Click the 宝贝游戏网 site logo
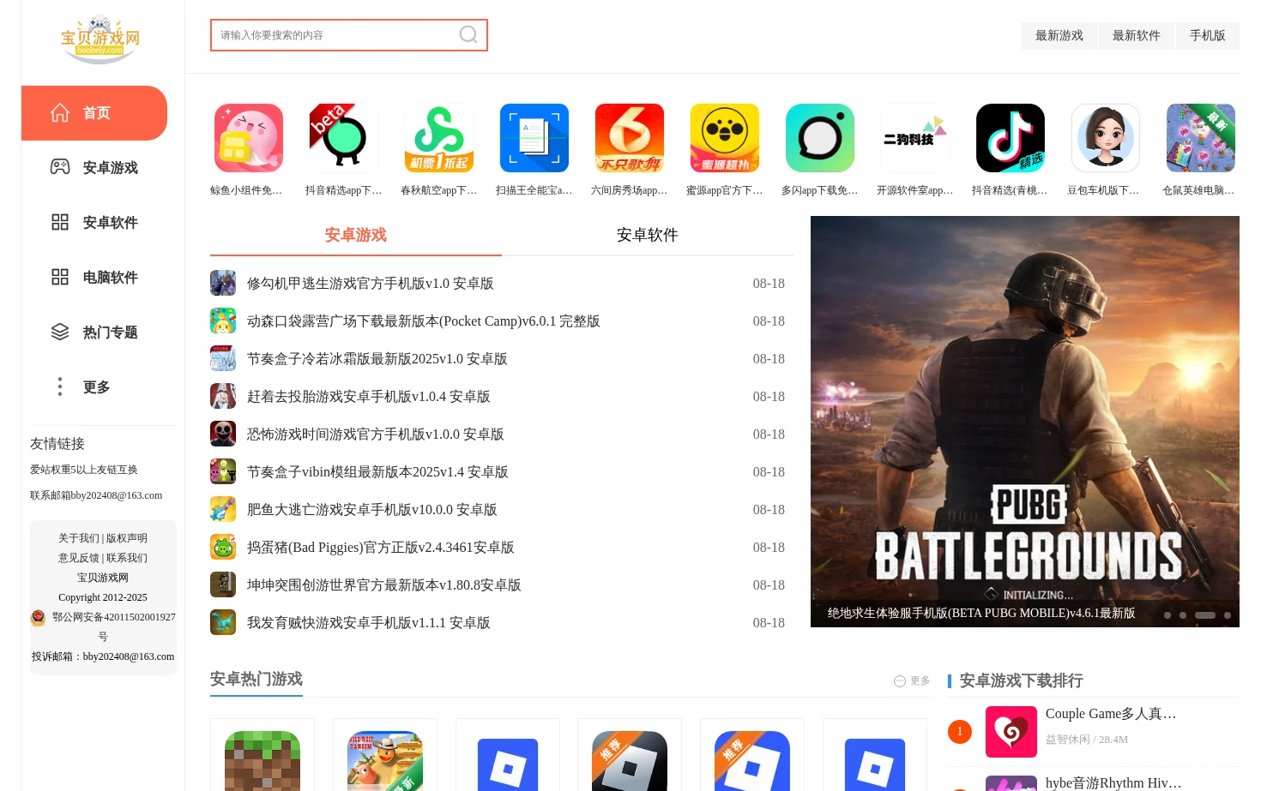Screen dimensions: 1261x791 [100, 39]
